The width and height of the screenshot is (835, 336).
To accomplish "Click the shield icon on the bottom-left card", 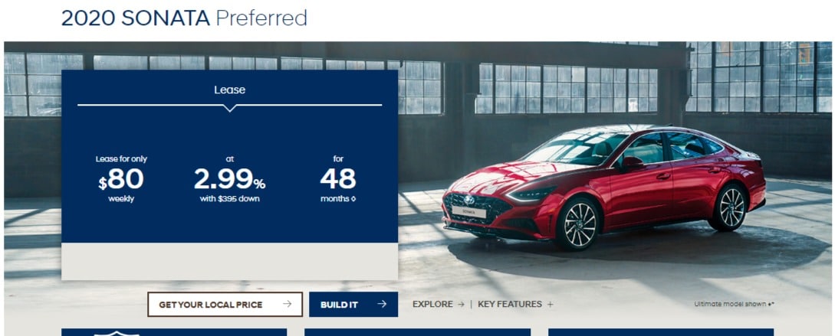I will [116, 334].
